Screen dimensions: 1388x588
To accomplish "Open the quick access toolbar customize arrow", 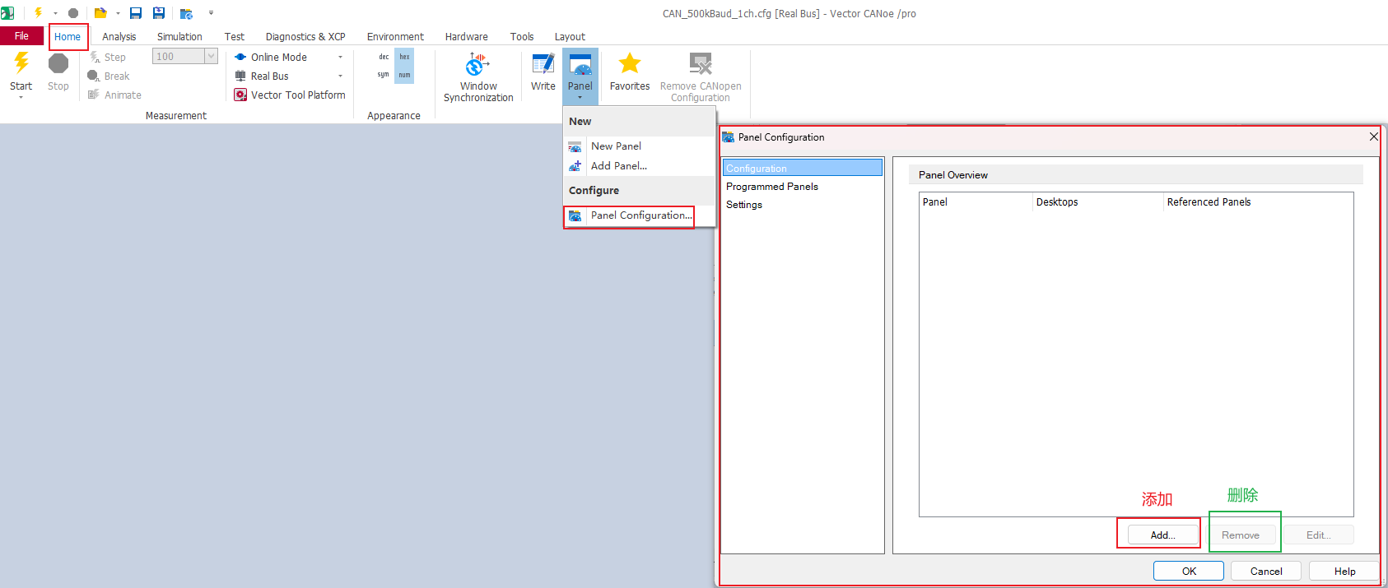I will point(211,13).
